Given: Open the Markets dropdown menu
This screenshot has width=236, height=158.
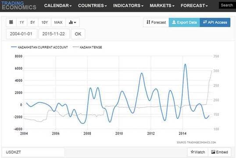Looking at the screenshot, I should [x=162, y=6].
